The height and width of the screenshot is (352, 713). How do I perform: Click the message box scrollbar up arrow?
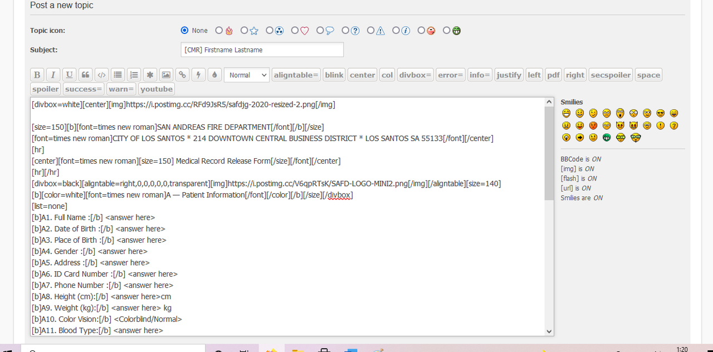pyautogui.click(x=549, y=102)
